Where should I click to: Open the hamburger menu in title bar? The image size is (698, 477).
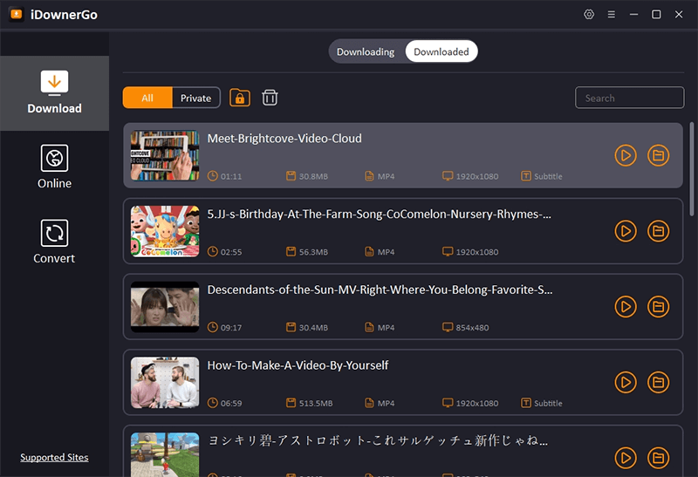[612, 14]
